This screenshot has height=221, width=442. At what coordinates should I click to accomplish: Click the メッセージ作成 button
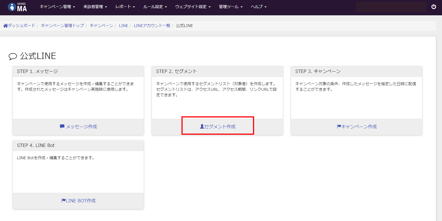click(78, 127)
